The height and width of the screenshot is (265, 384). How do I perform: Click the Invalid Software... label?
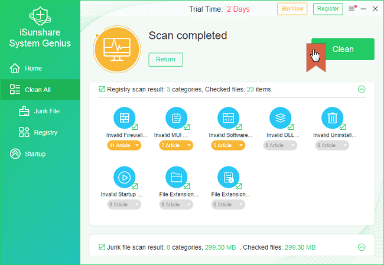point(230,135)
